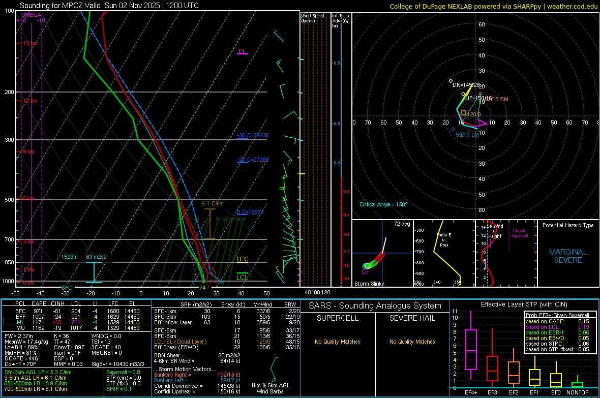Click the 'Storm Slinky' panel label
The width and height of the screenshot is (600, 398).
(x=369, y=284)
